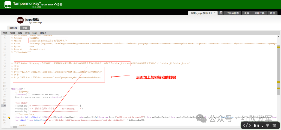Open the Instagram icon in the header
Viewport: 281px width, 130px height.
(61, 4)
